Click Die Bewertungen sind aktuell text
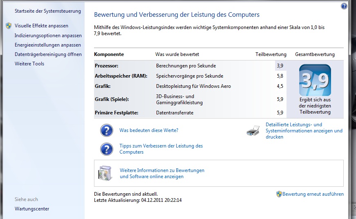 [x=126, y=194]
